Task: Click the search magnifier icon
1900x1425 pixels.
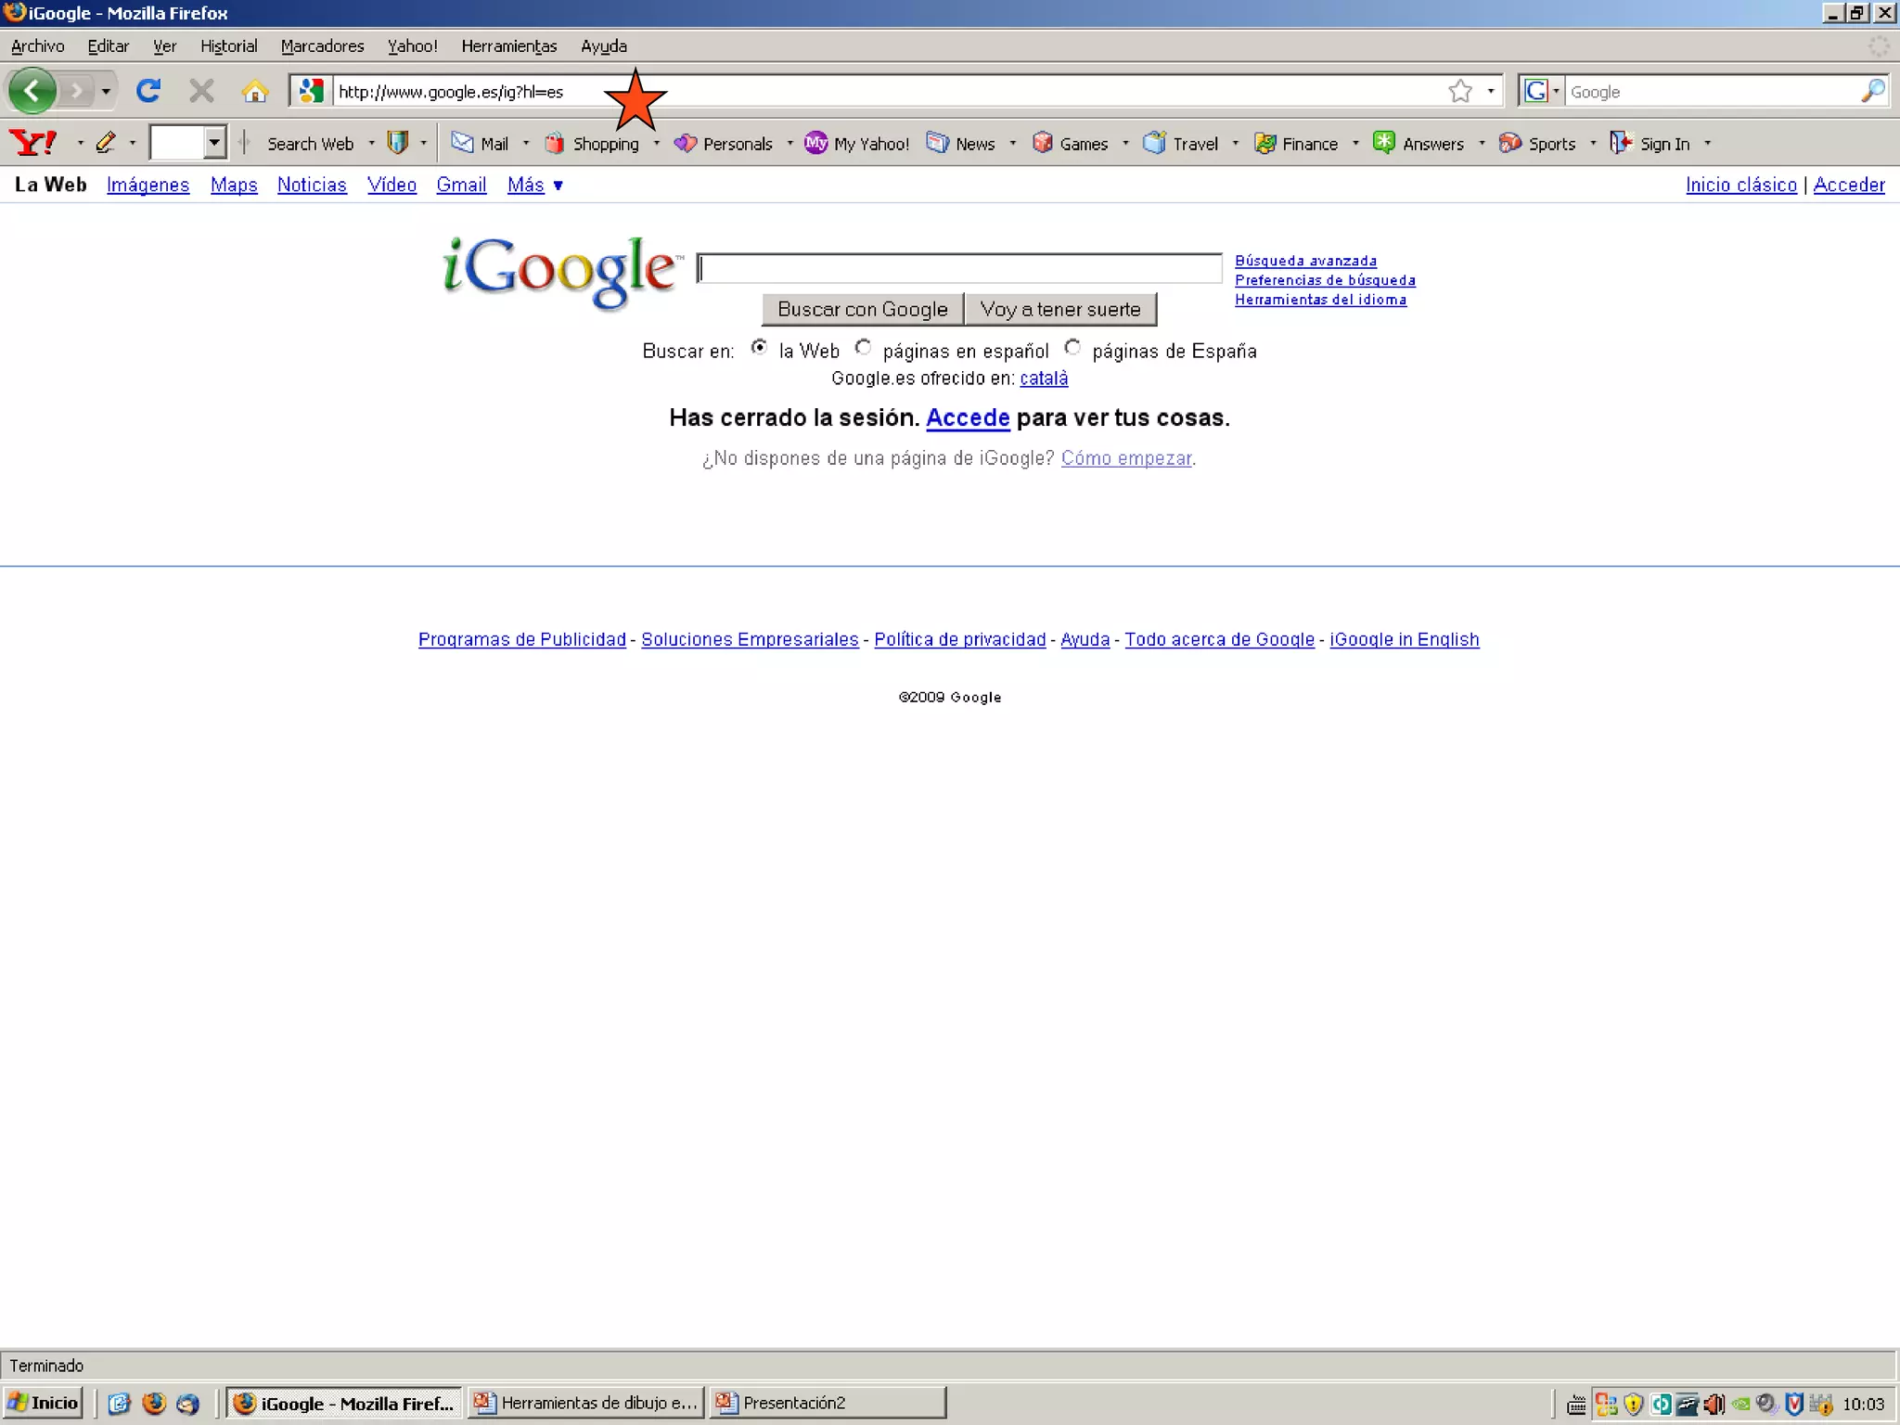Action: pyautogui.click(x=1872, y=91)
